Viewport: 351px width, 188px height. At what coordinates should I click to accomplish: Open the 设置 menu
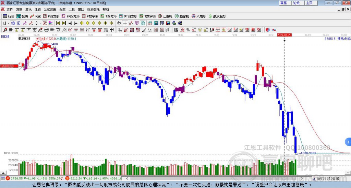point(62,9)
